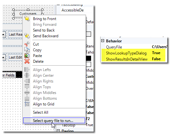Collapse the Behavior property category

click(103, 41)
